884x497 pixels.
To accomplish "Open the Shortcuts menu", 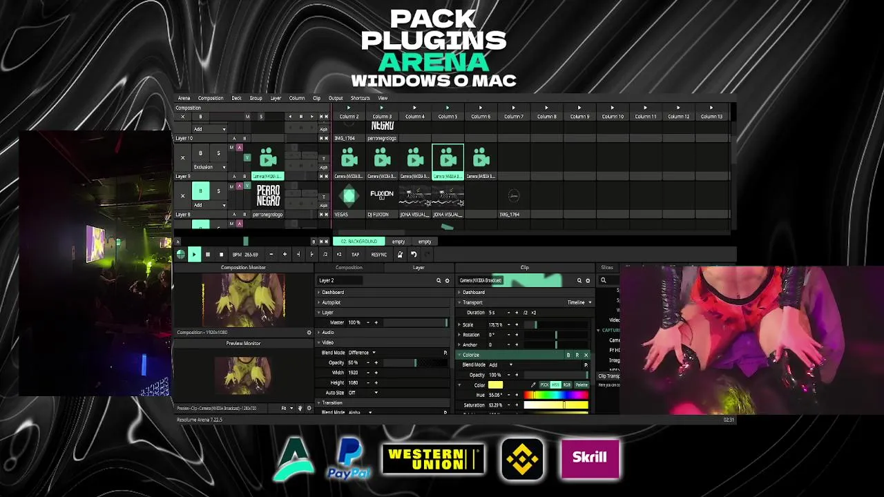I will (x=360, y=98).
